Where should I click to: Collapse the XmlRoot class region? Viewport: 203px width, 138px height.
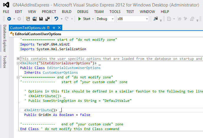(x=18, y=63)
